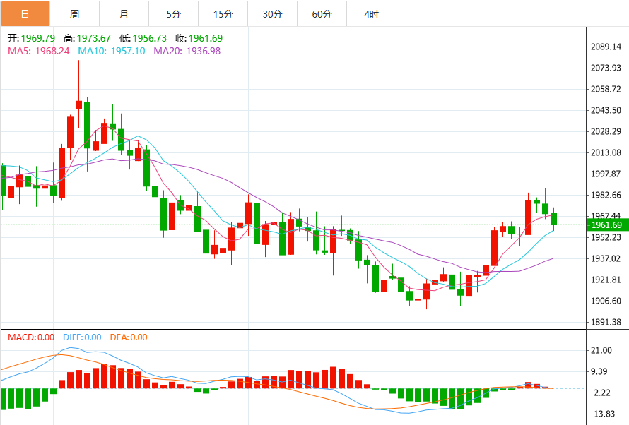Click the 9.39 MACD axis label
The width and height of the screenshot is (629, 425).
pyautogui.click(x=599, y=372)
